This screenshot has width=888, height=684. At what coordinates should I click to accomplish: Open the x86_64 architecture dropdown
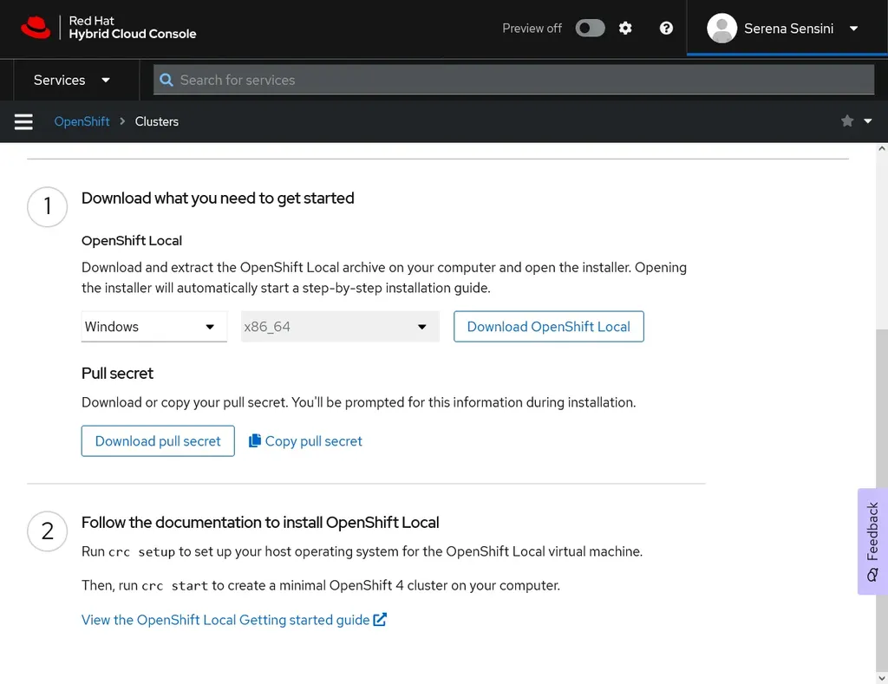340,327
